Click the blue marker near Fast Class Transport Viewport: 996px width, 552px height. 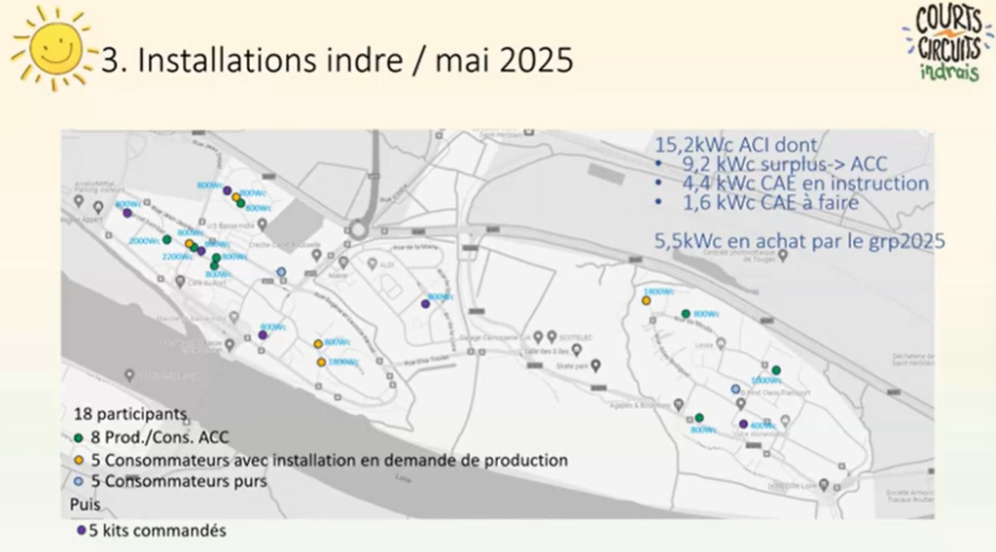(735, 390)
